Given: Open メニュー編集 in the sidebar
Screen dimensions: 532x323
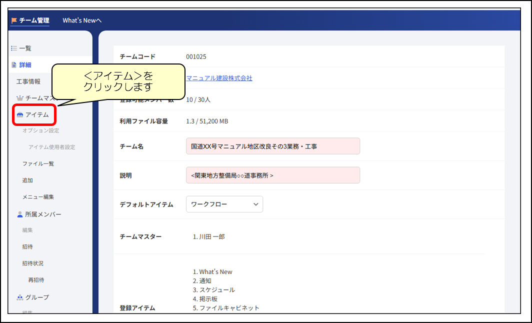Looking at the screenshot, I should click(38, 197).
